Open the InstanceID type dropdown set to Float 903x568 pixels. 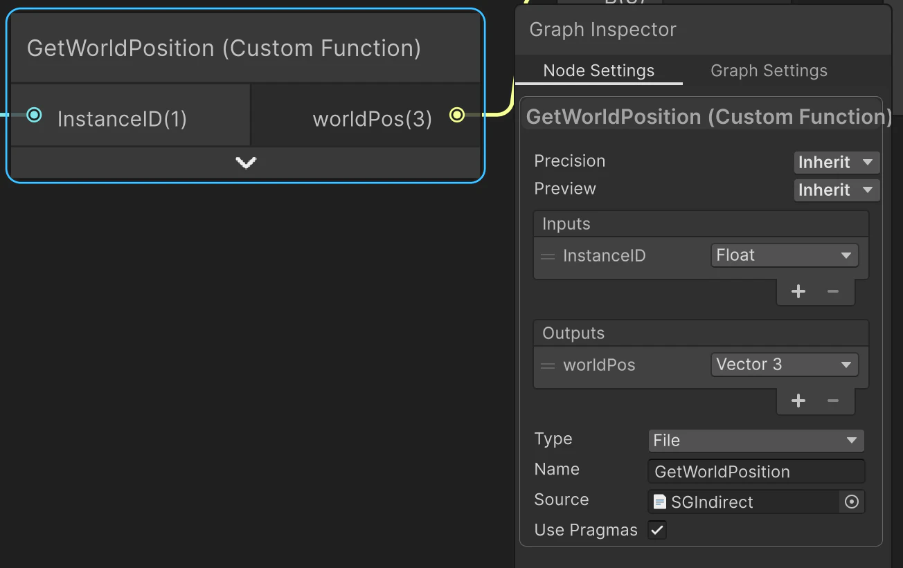[x=784, y=255]
